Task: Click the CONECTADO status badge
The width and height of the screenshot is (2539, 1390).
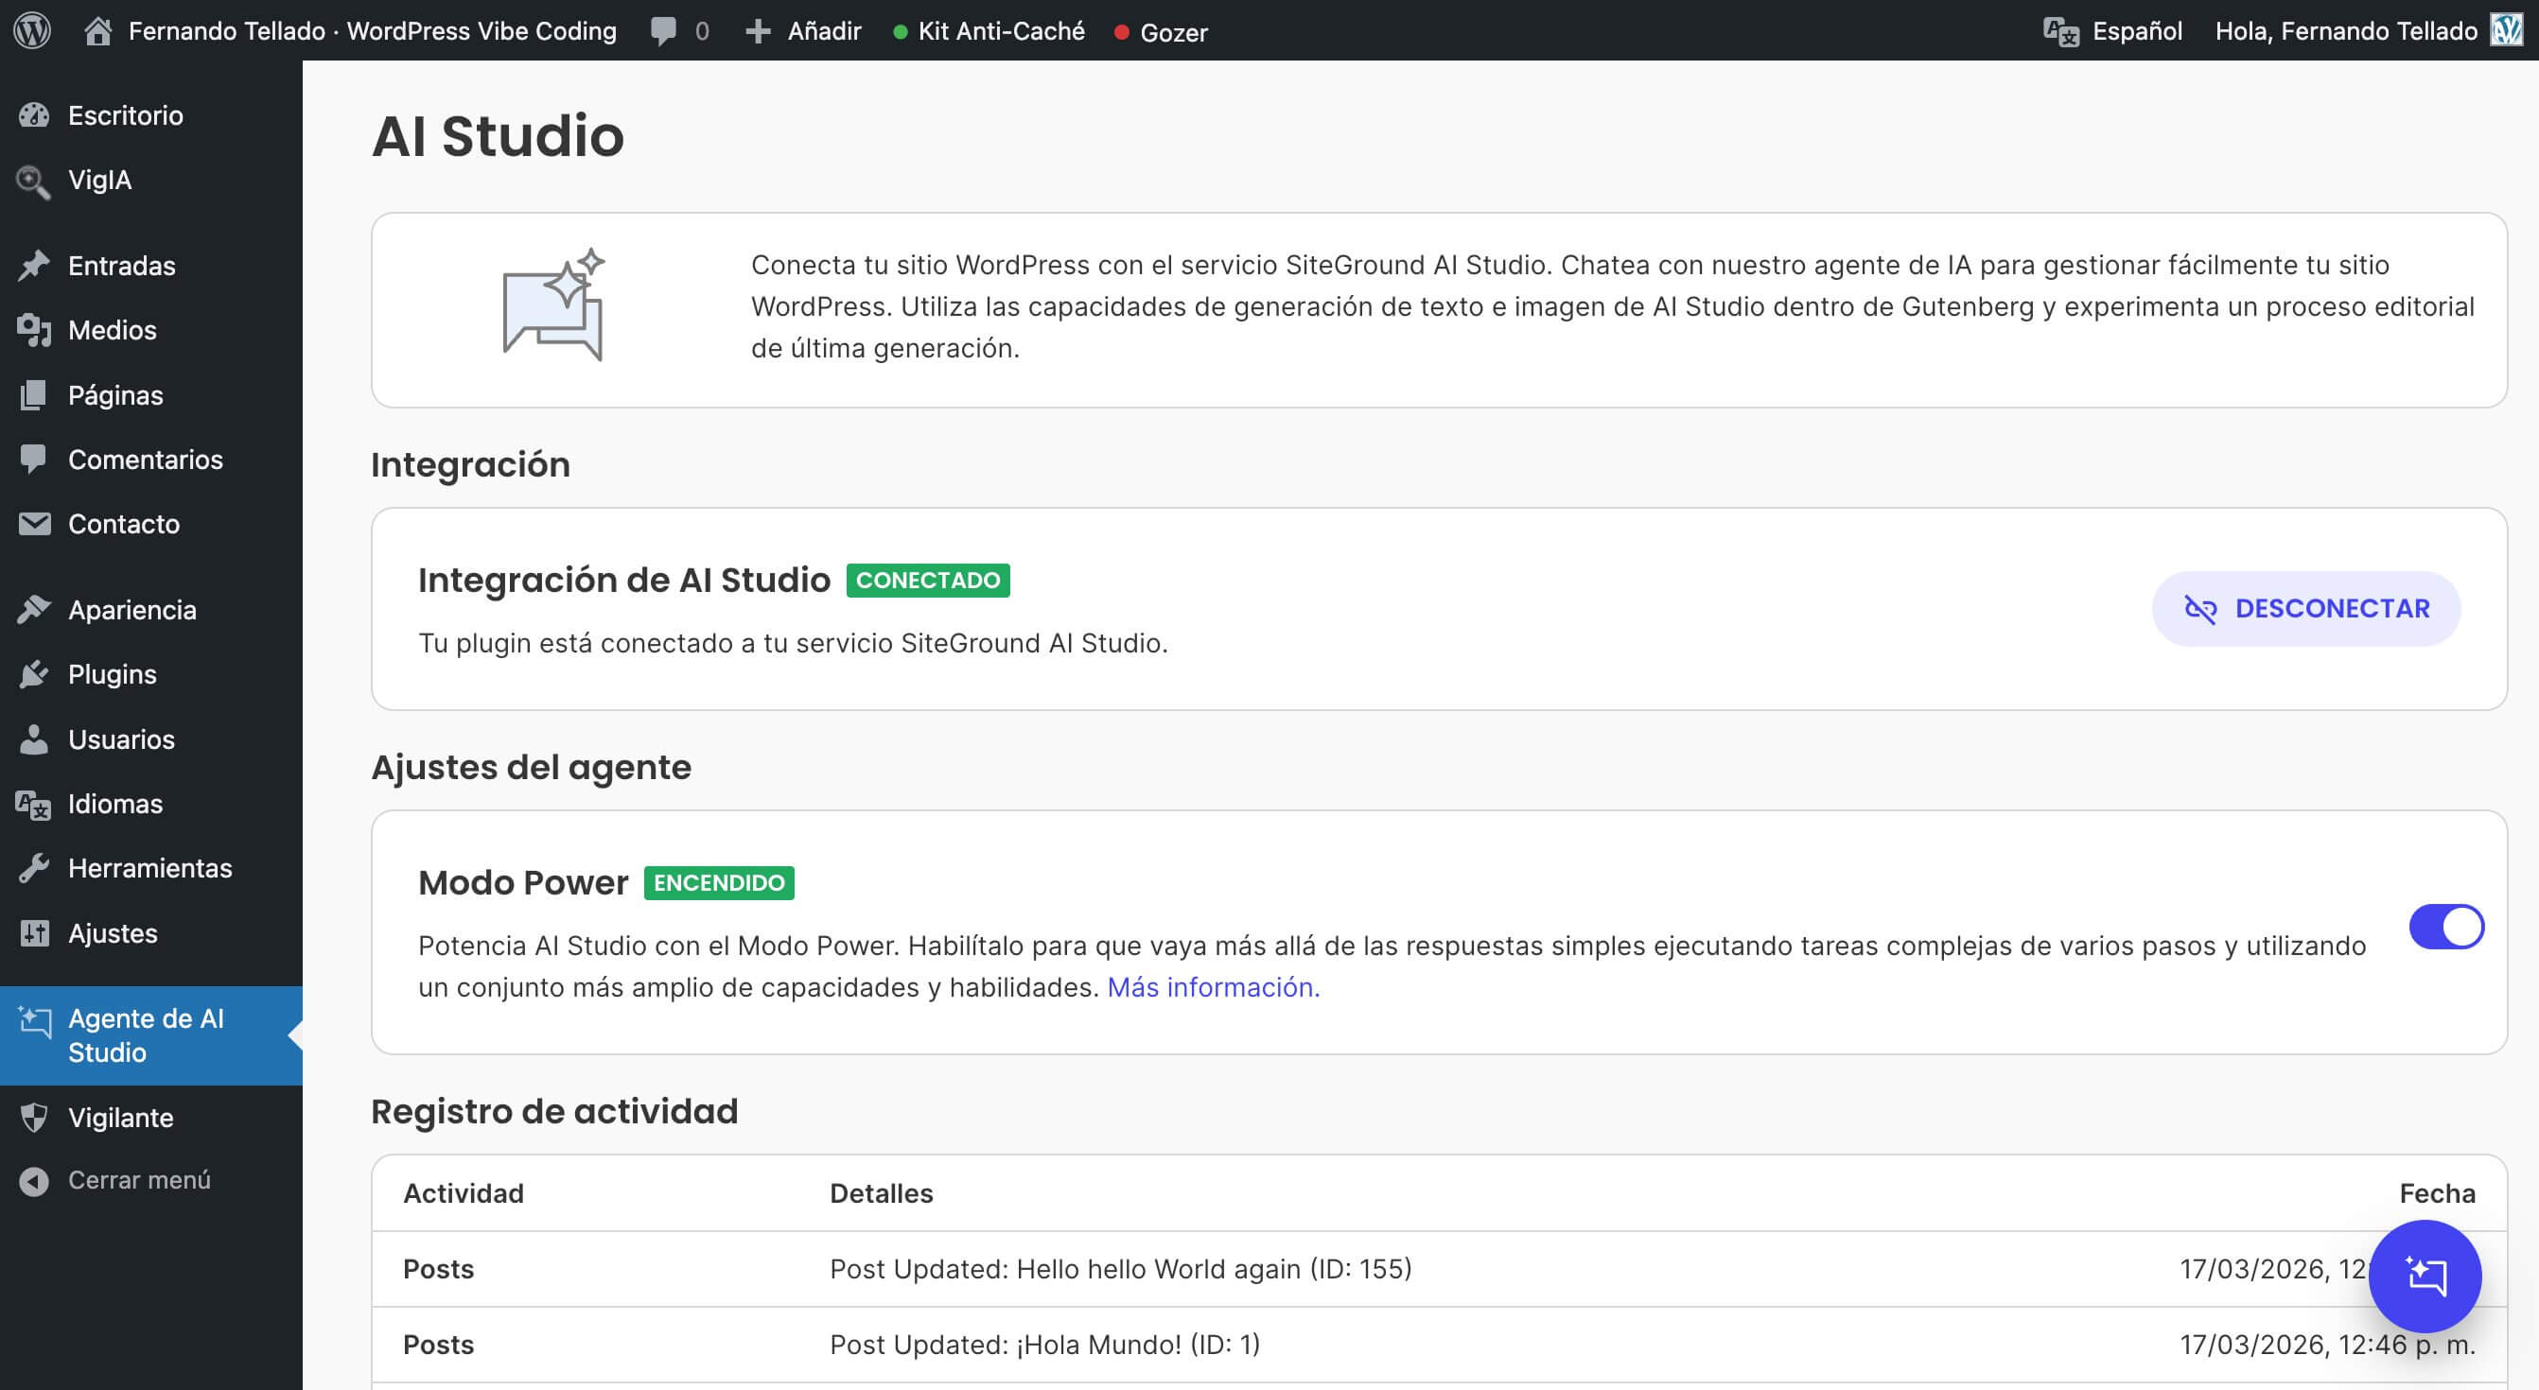Action: coord(927,581)
